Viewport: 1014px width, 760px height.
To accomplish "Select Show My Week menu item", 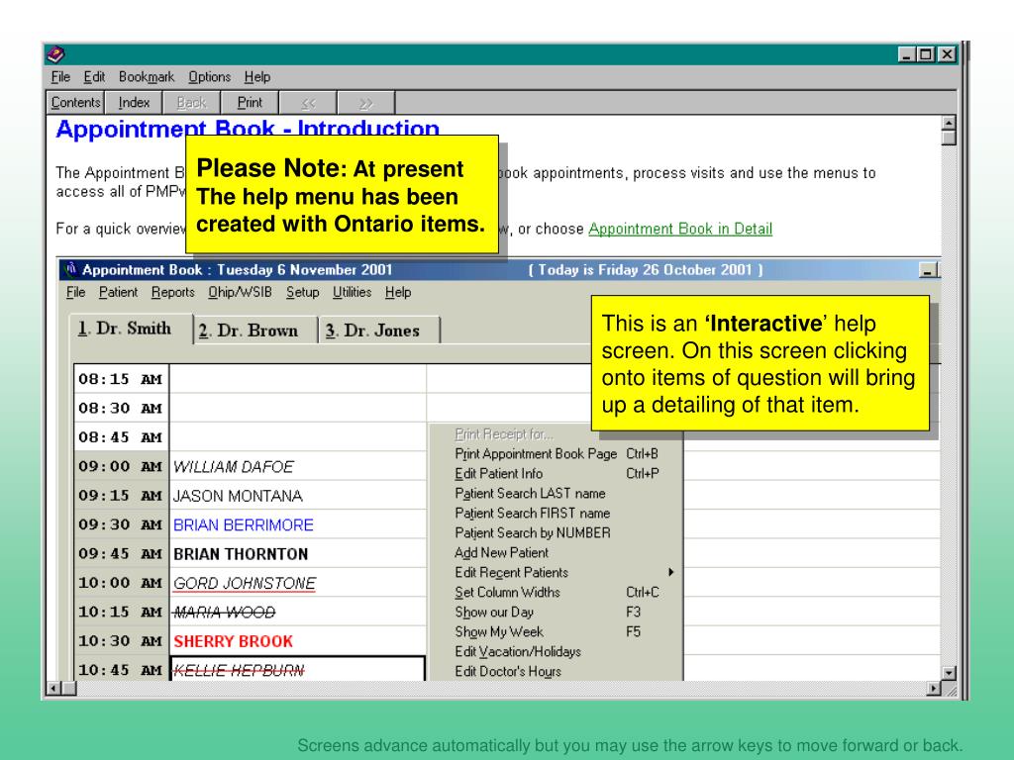I will (557, 632).
